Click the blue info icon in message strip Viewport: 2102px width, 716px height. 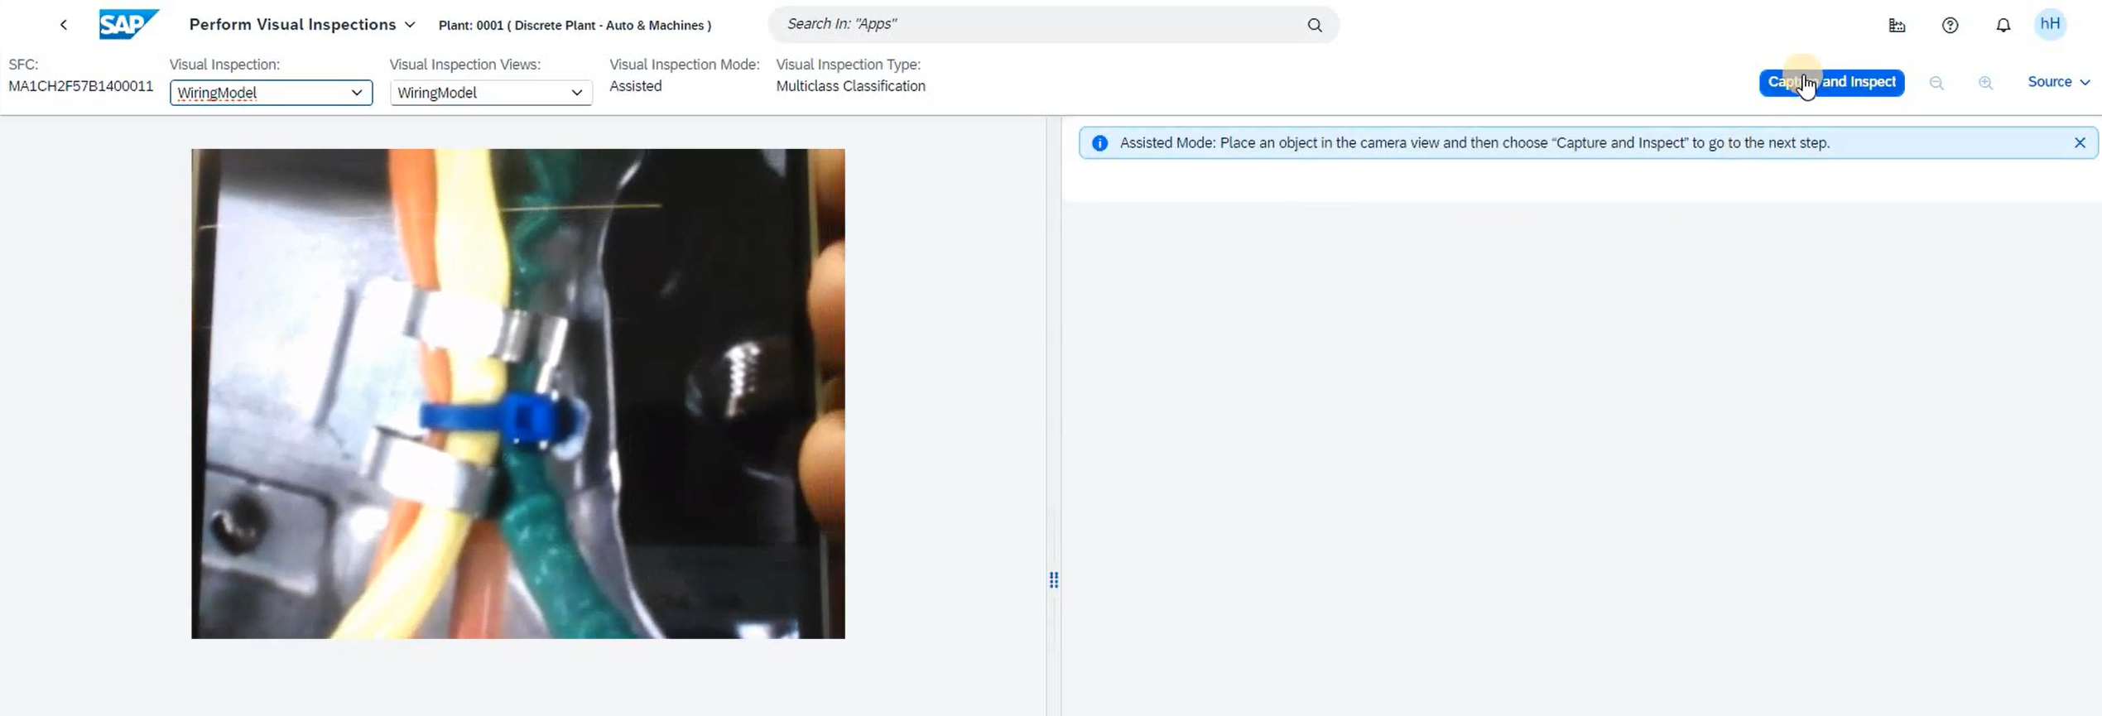tap(1099, 143)
